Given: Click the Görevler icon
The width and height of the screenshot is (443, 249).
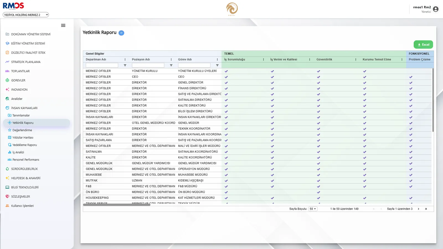Looking at the screenshot, I should point(7,80).
